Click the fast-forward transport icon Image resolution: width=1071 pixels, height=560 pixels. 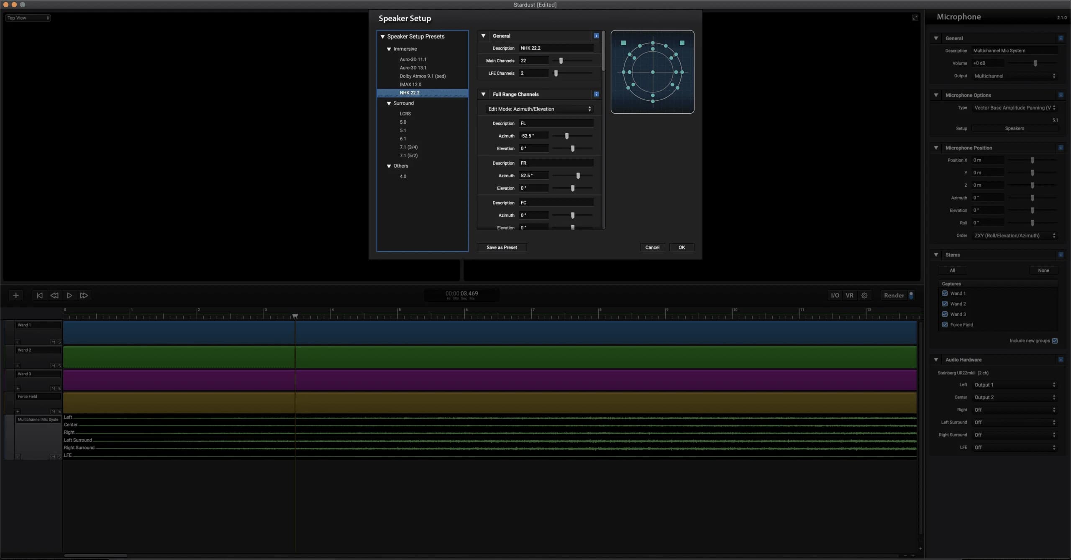[84, 295]
